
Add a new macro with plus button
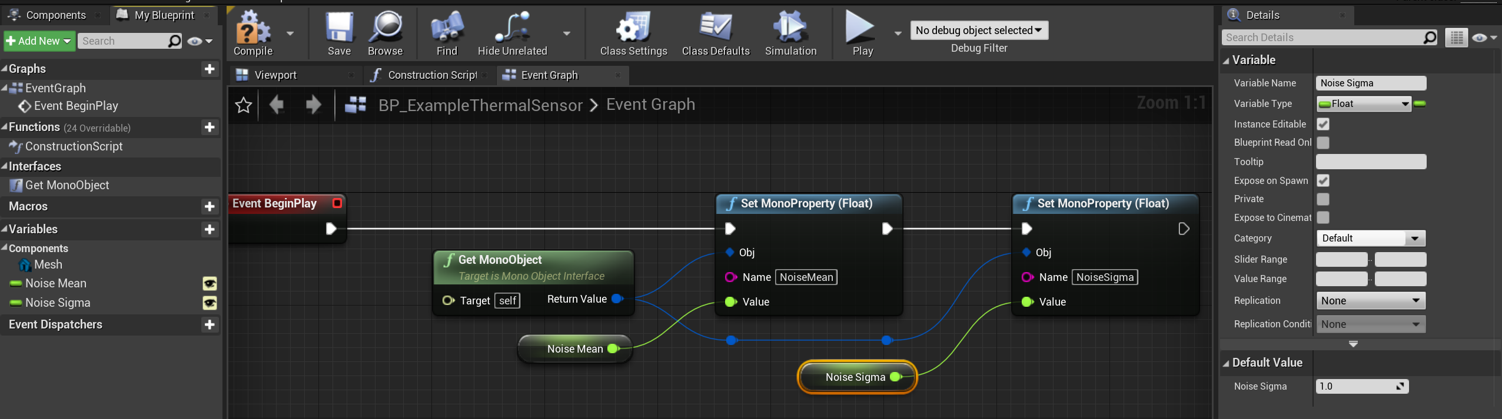[x=210, y=206]
